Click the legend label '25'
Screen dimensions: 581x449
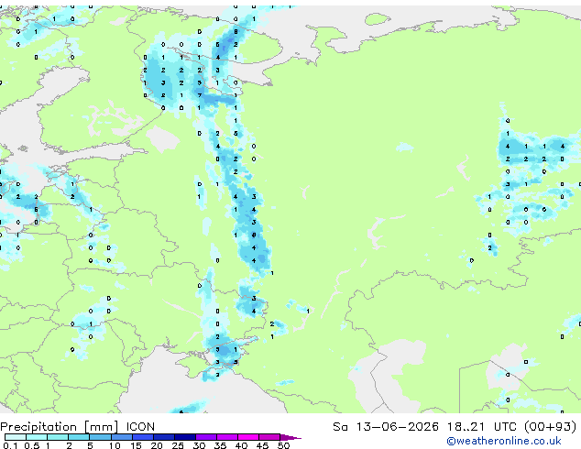pos(178,445)
